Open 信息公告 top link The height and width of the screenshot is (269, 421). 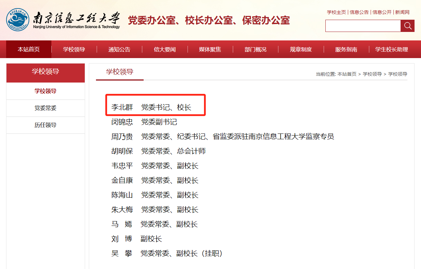pyautogui.click(x=359, y=12)
